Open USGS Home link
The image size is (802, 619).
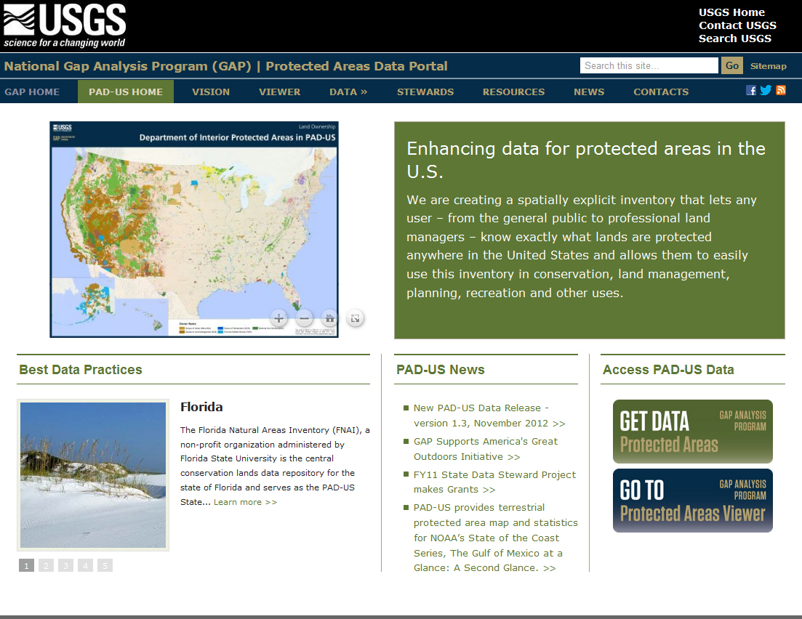click(731, 12)
